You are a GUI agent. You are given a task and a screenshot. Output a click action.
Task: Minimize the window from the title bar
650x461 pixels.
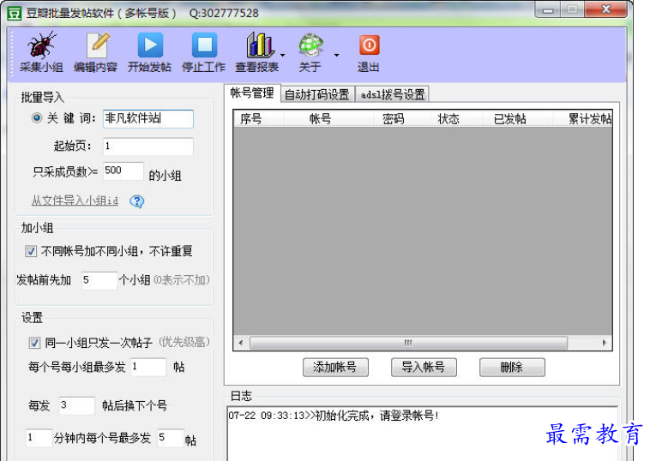coord(548,9)
